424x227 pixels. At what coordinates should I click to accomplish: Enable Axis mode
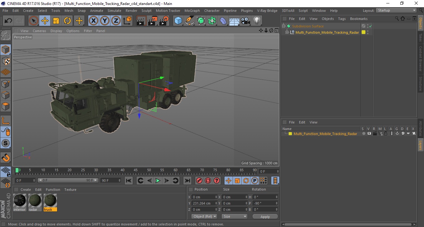6,120
